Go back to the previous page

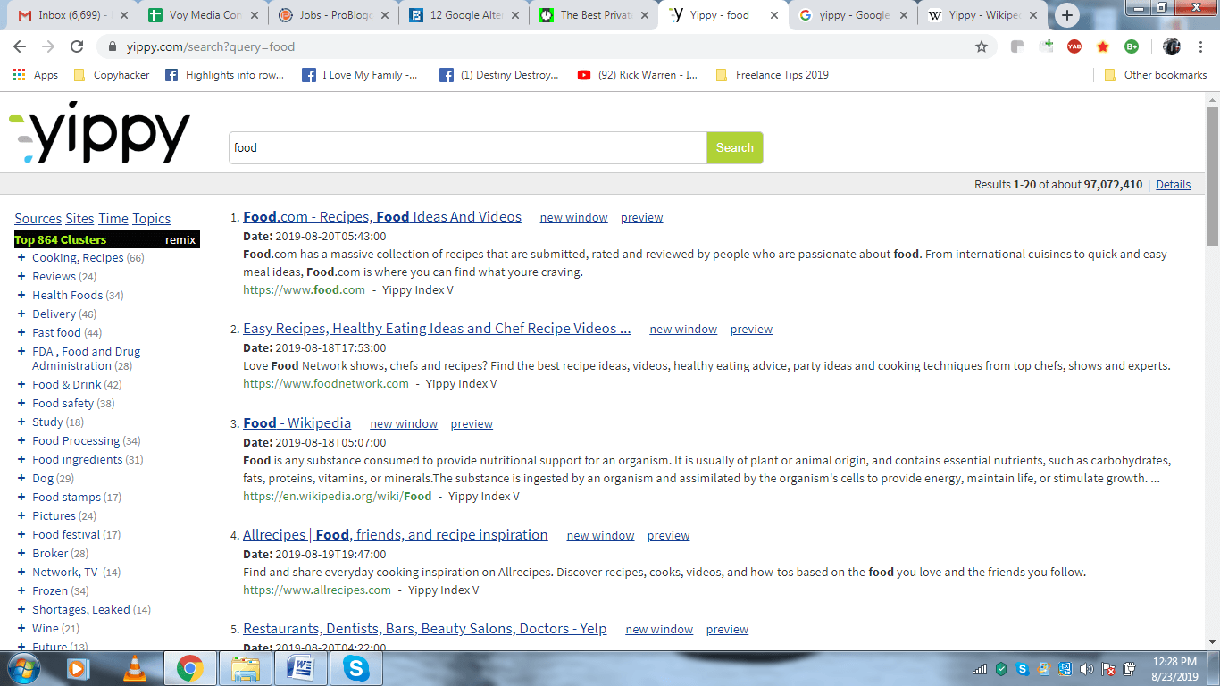pyautogui.click(x=20, y=46)
